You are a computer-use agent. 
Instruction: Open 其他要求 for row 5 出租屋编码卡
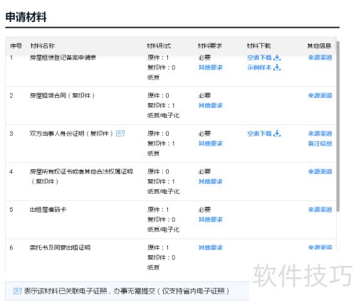tap(211, 220)
